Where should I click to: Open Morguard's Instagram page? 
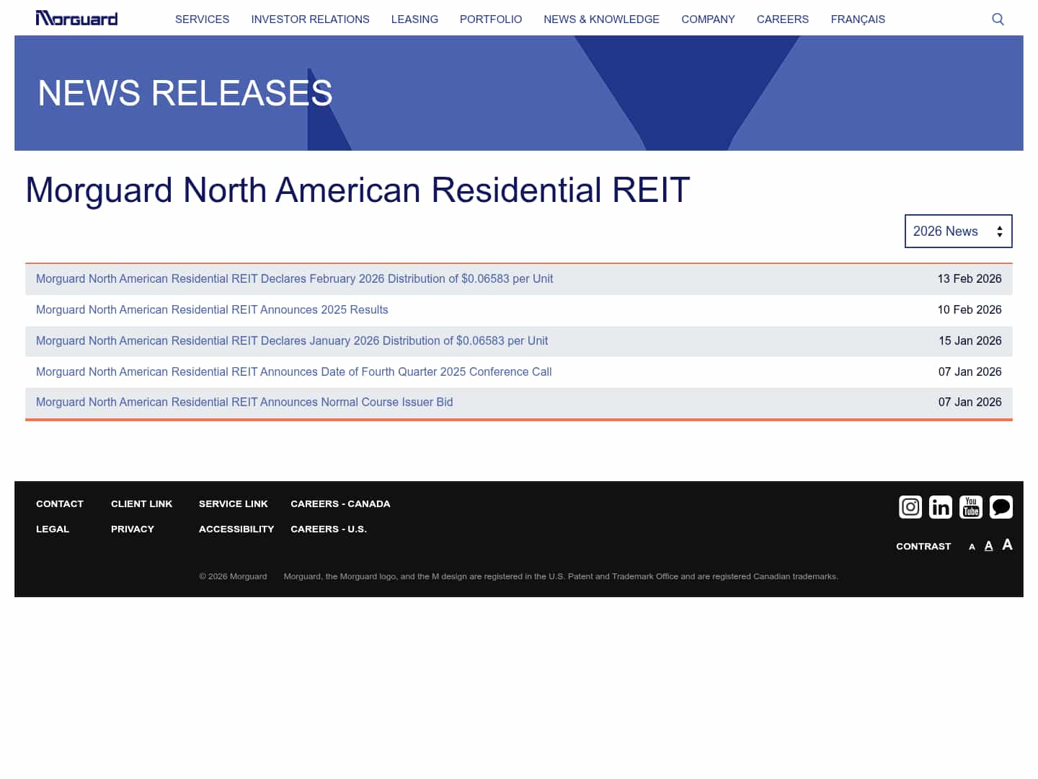[x=910, y=507]
